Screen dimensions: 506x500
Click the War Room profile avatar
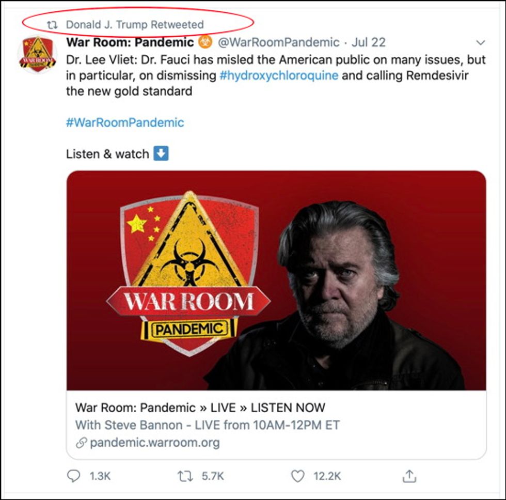point(37,54)
